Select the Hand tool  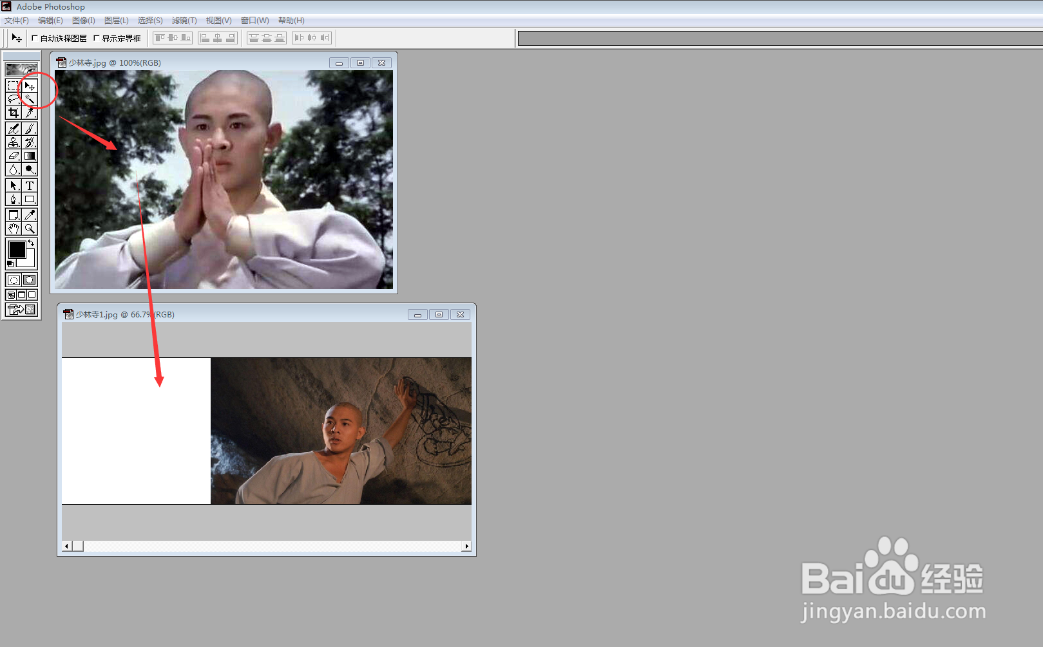[14, 229]
